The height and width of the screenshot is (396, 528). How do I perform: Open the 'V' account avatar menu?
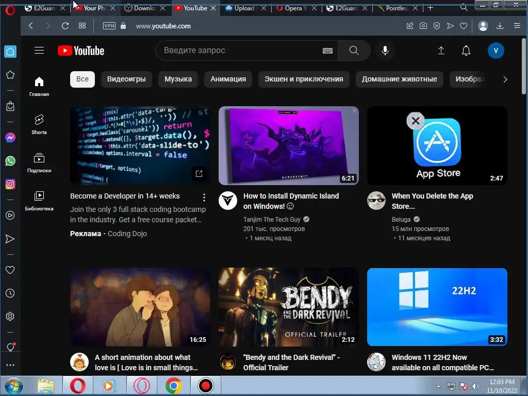496,51
